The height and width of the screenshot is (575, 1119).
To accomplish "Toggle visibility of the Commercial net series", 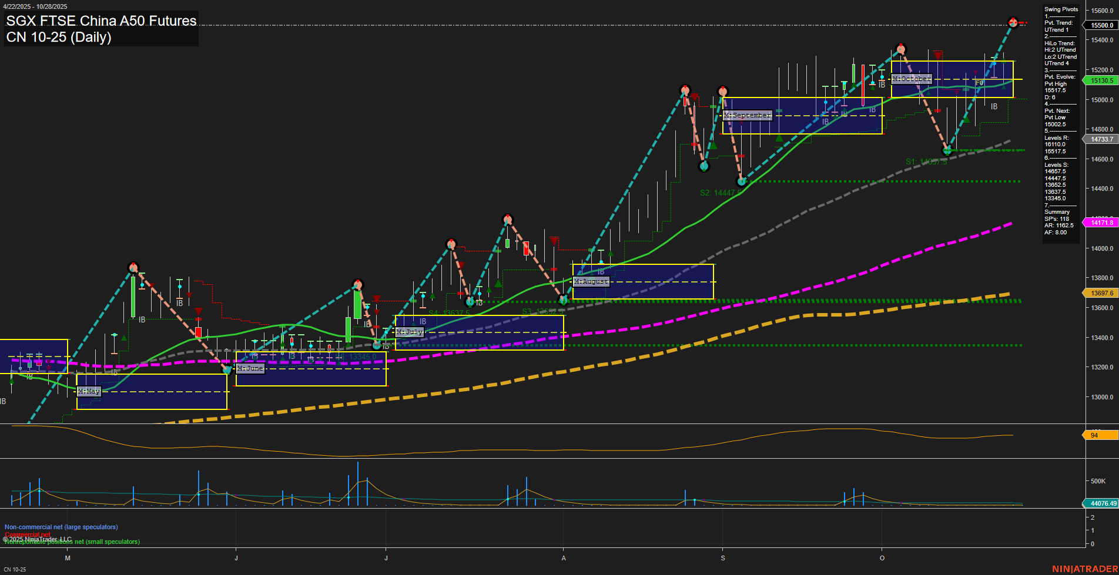I will coord(28,534).
